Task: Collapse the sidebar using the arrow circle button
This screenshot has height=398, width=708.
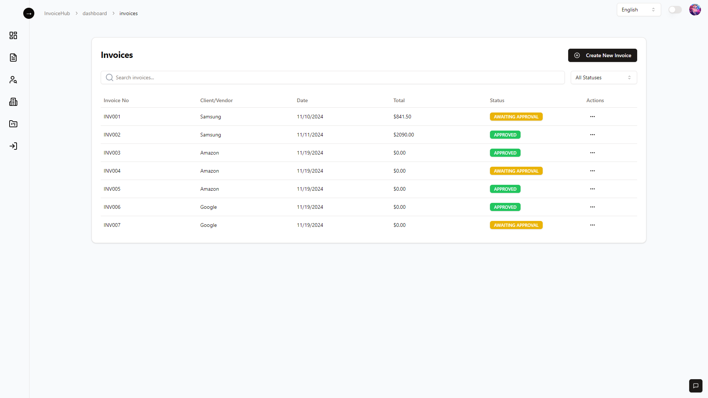Action: pos(29,13)
